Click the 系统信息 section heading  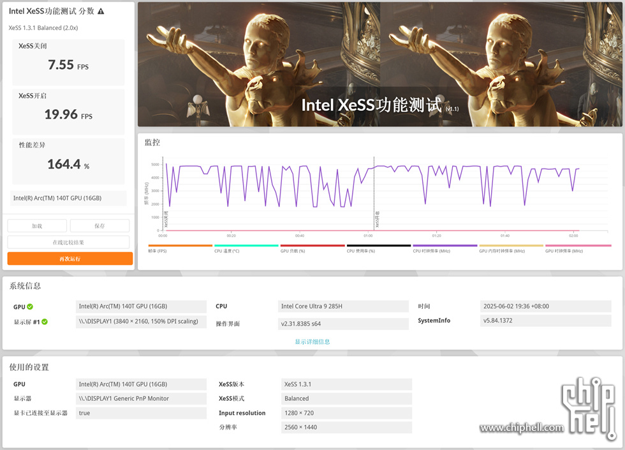(25, 286)
